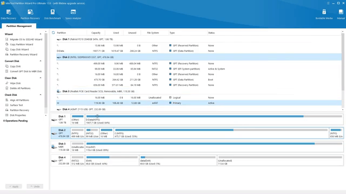Select 499.00 MB Recovery Partition row

198,64
